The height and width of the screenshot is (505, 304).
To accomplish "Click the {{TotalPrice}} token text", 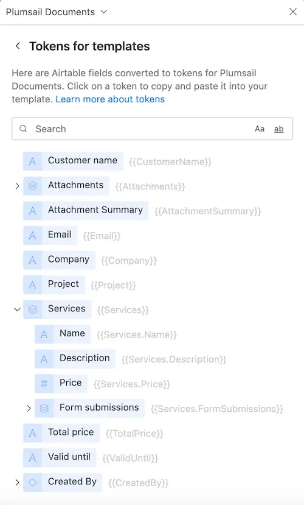I will [x=134, y=434].
